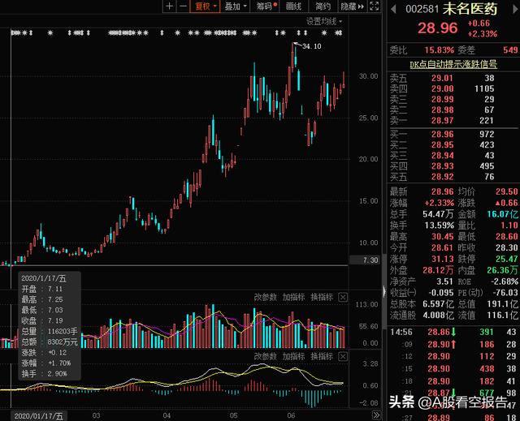Open DK点自动提示涨跌信号 link

coord(453,64)
